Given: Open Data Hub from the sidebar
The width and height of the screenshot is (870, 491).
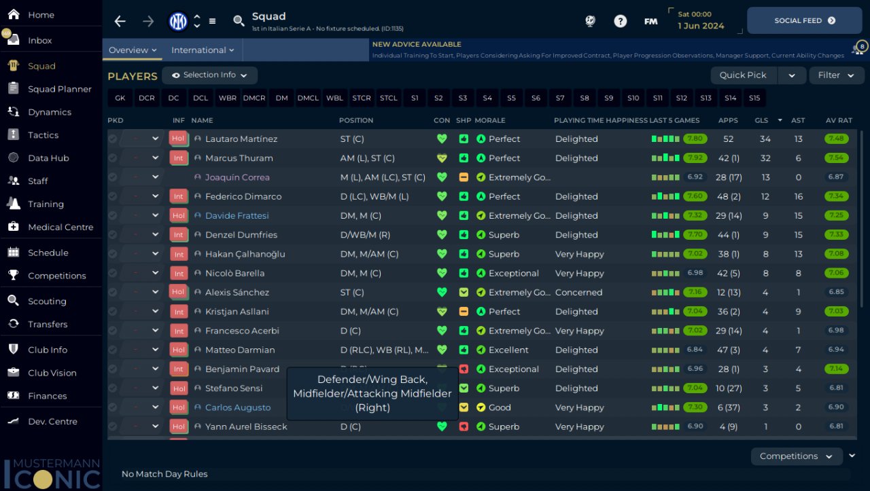Looking at the screenshot, I should tap(48, 158).
